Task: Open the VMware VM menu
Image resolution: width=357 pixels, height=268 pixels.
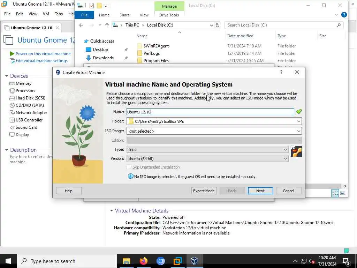Action: click(x=46, y=14)
